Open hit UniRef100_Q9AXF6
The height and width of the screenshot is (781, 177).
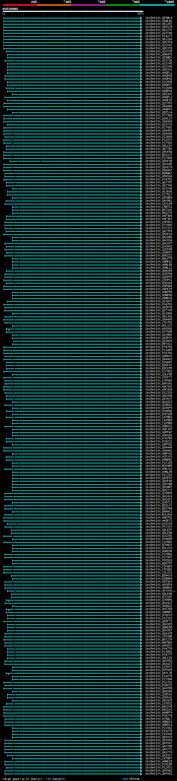(x=159, y=55)
